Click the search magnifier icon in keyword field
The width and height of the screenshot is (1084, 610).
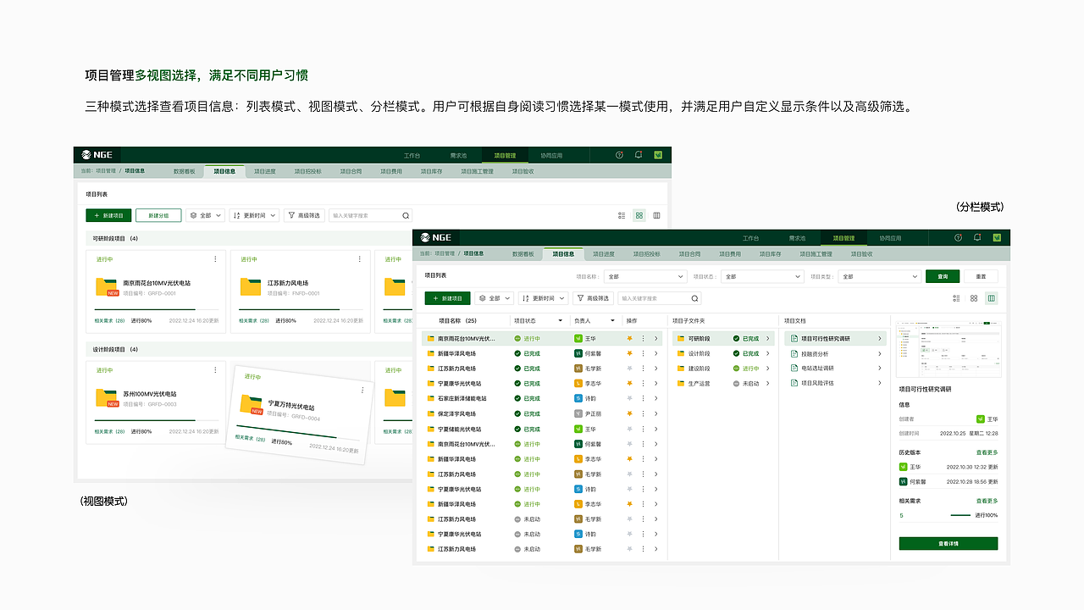pos(694,298)
